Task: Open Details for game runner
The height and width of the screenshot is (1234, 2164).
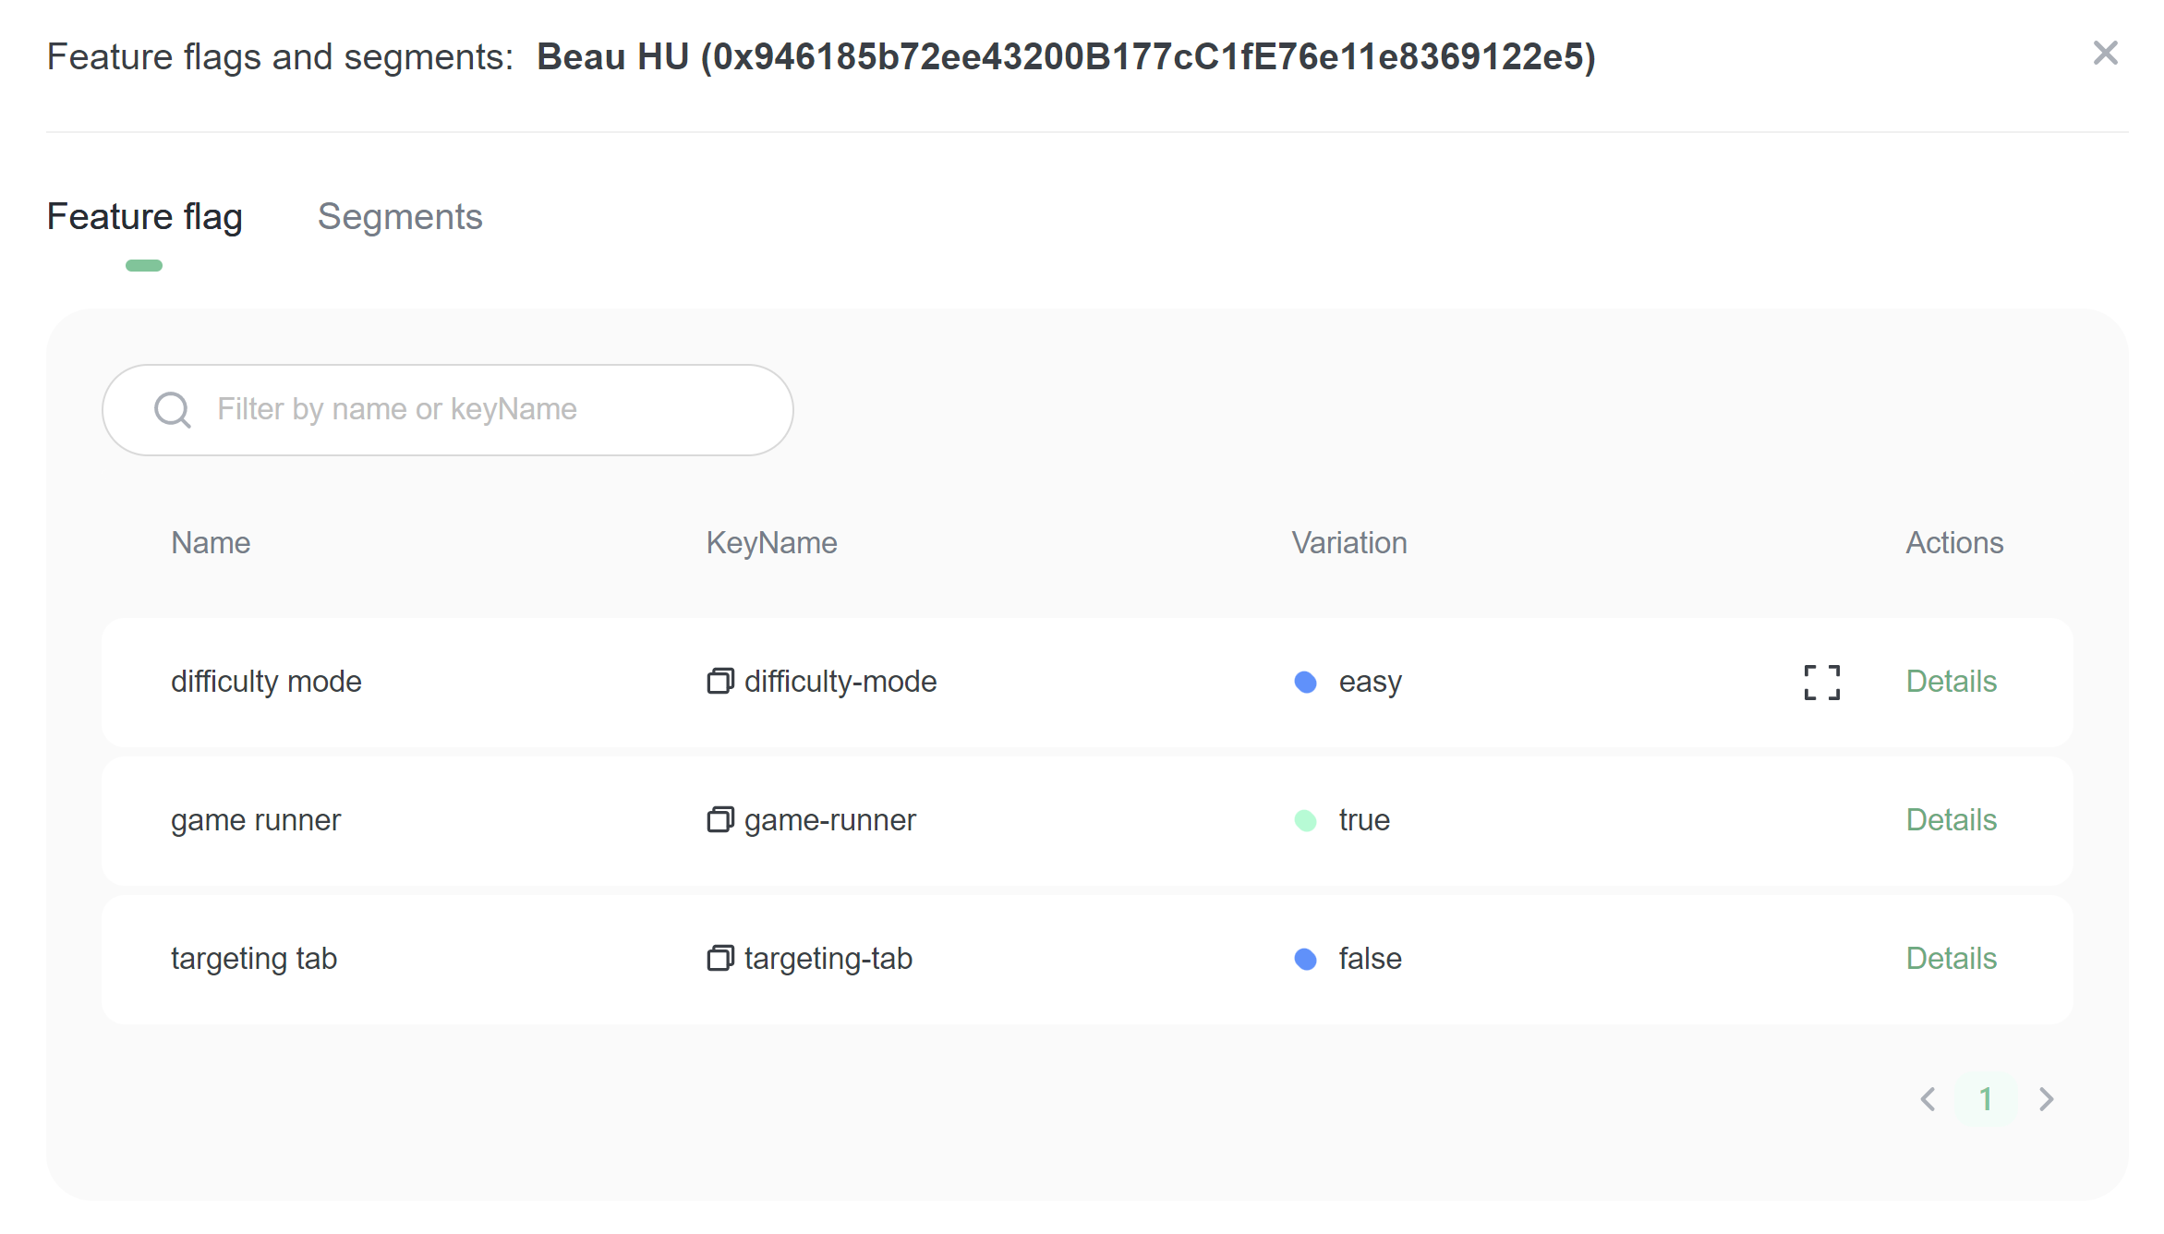Action: (x=1951, y=820)
